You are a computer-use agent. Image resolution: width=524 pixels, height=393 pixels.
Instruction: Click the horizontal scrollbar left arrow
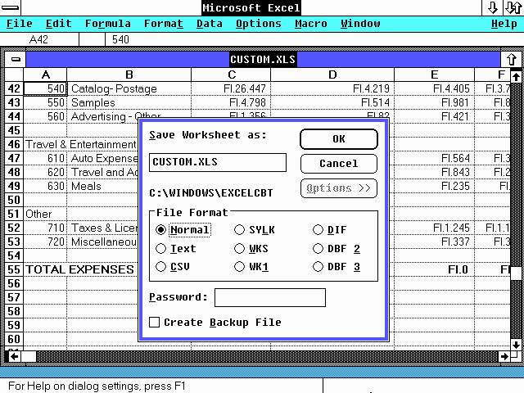click(14, 357)
